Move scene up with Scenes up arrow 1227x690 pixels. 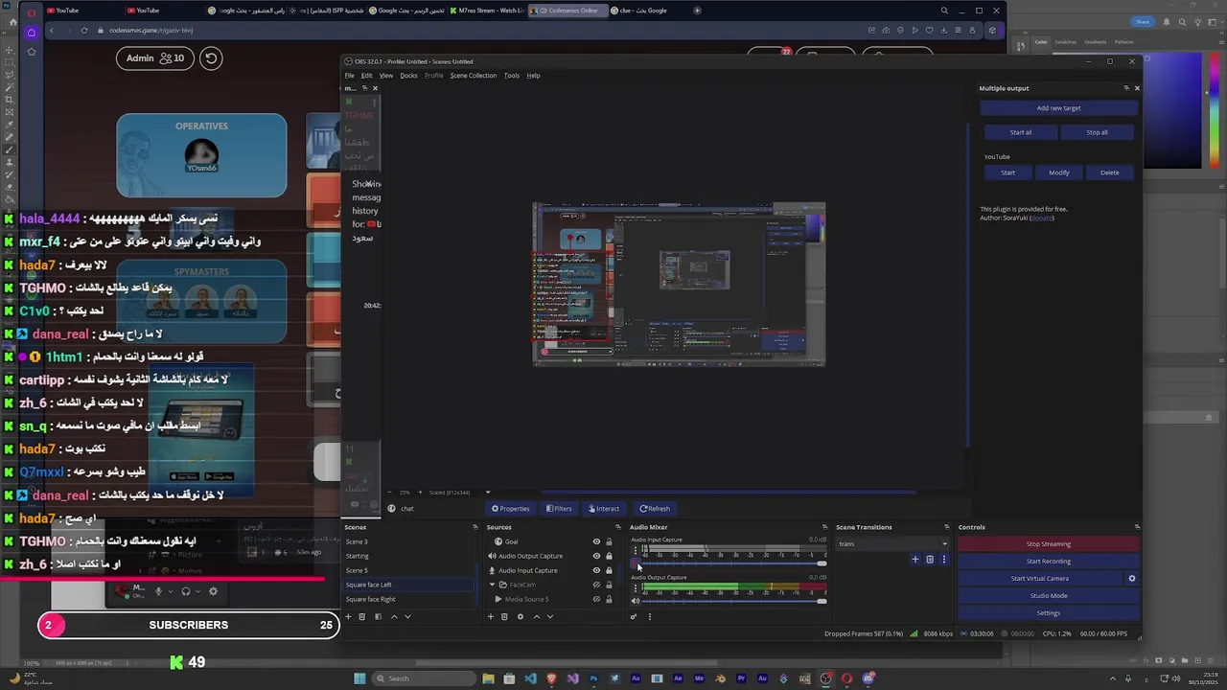394,617
